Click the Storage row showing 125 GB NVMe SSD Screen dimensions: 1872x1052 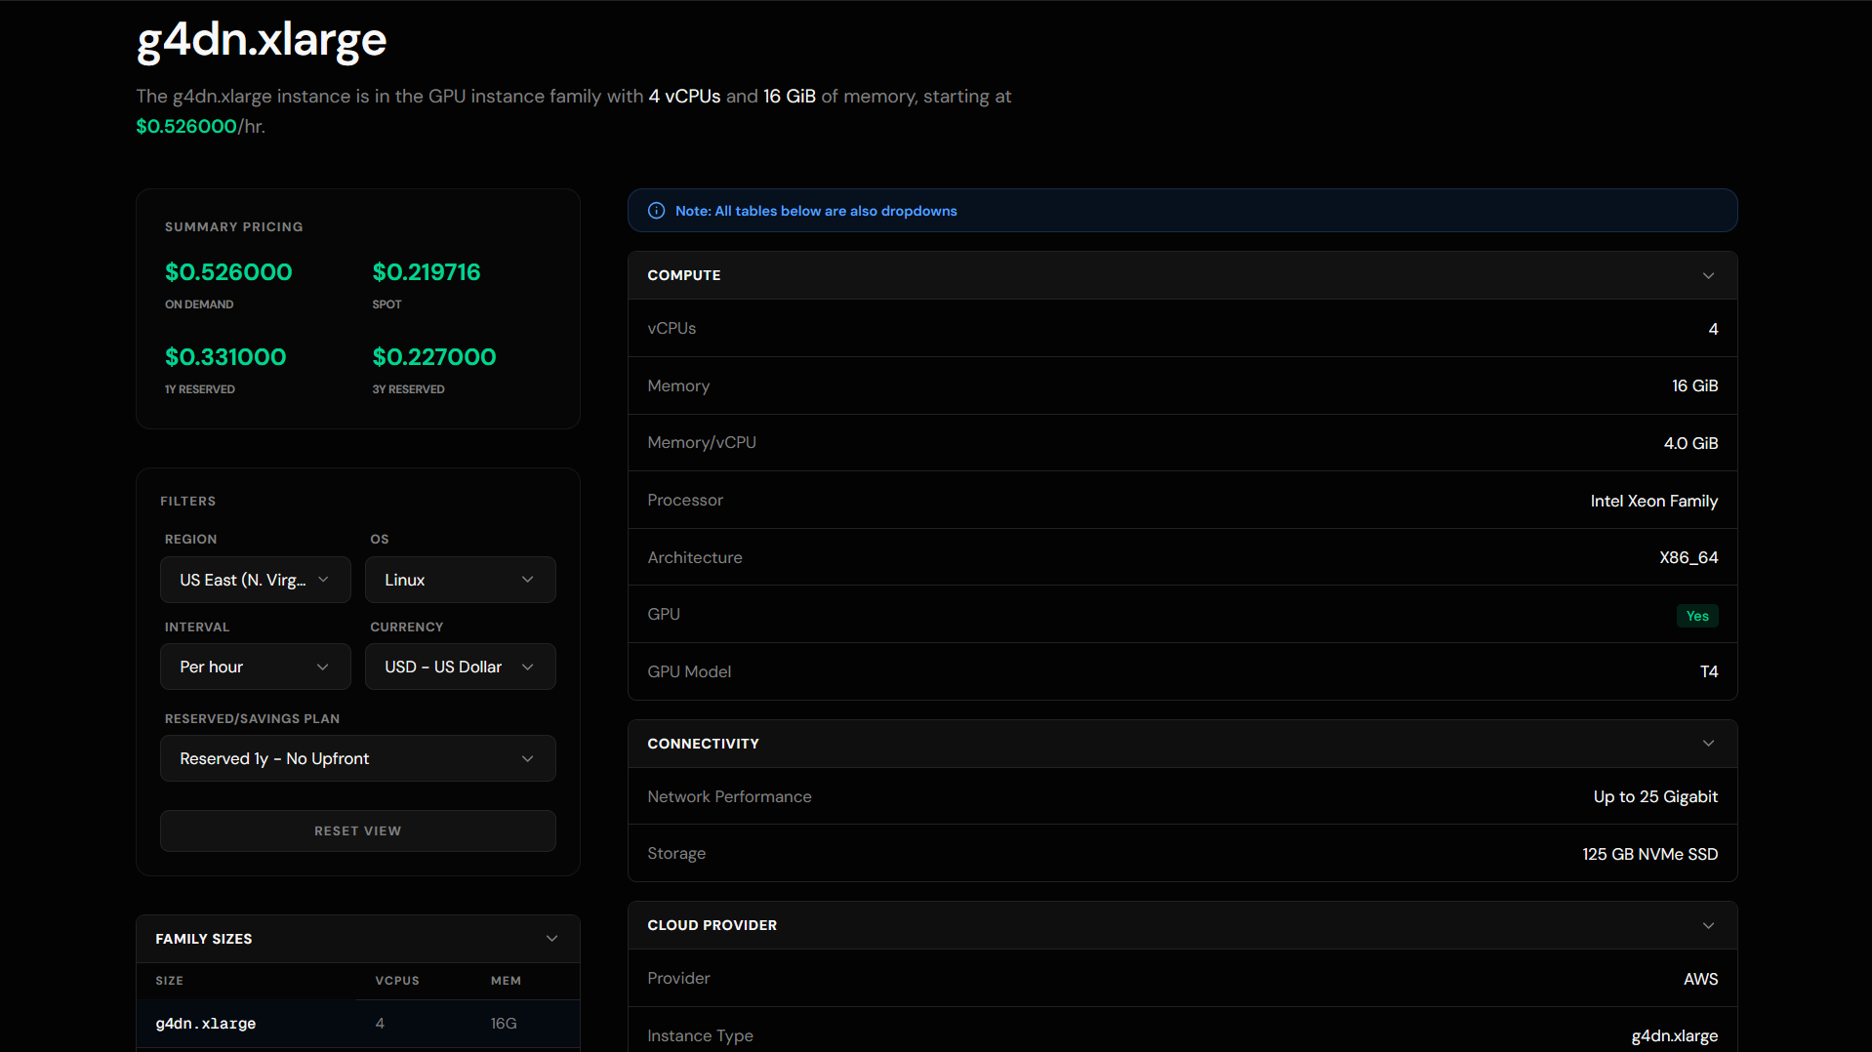pyautogui.click(x=1181, y=853)
